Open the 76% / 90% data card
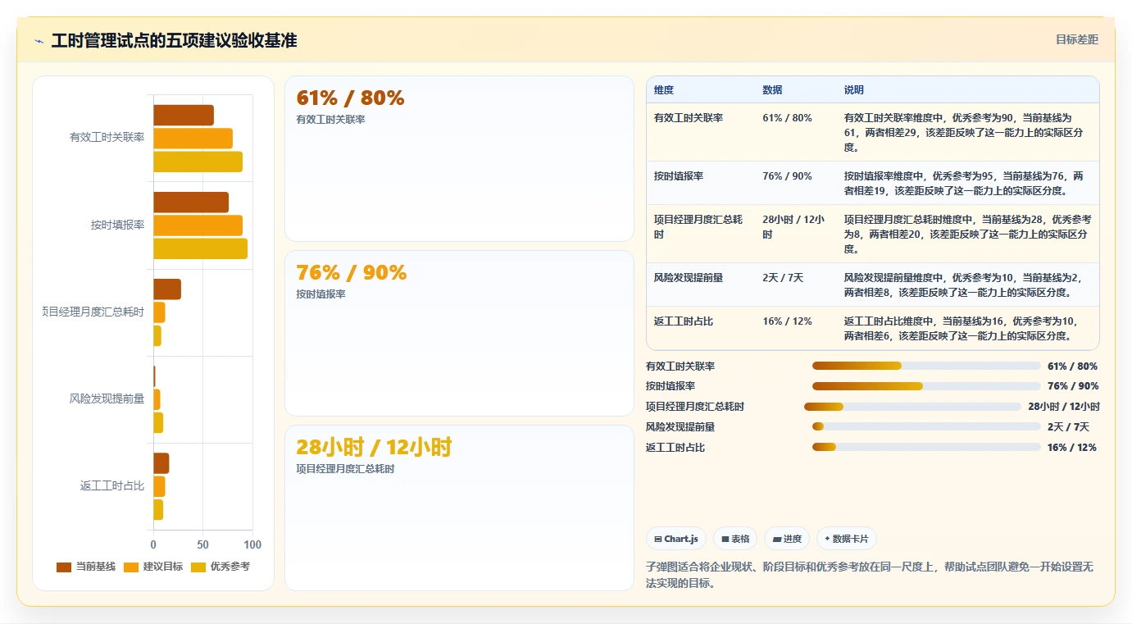This screenshot has height=624, width=1132. coord(459,333)
